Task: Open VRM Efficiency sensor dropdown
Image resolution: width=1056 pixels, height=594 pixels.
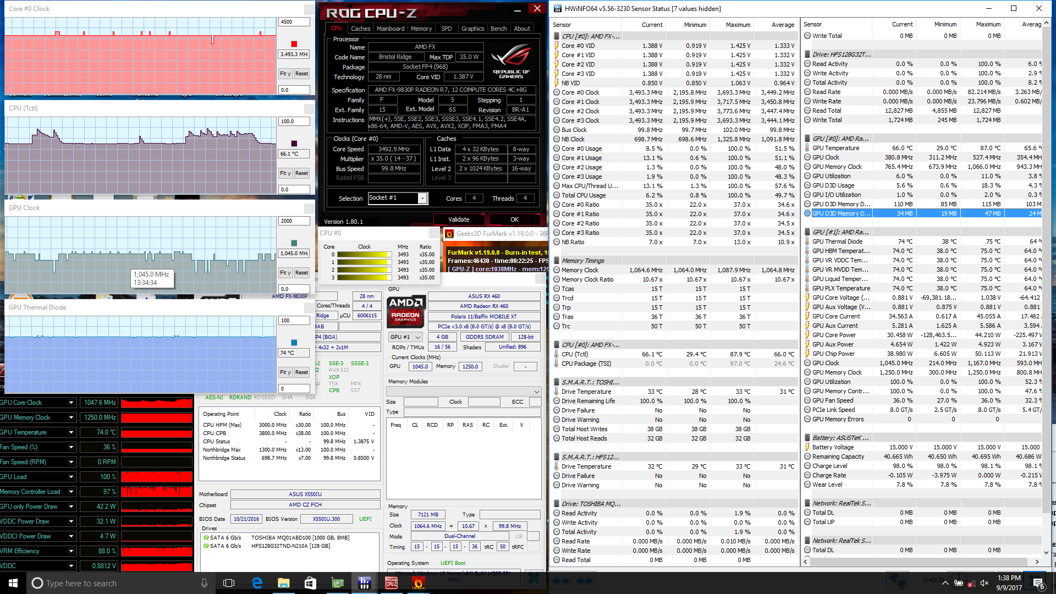Action: coord(71,551)
